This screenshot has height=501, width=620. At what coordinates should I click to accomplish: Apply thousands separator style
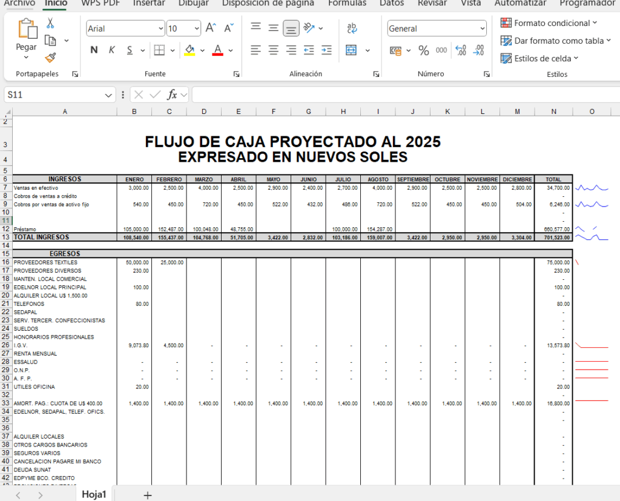pyautogui.click(x=441, y=50)
